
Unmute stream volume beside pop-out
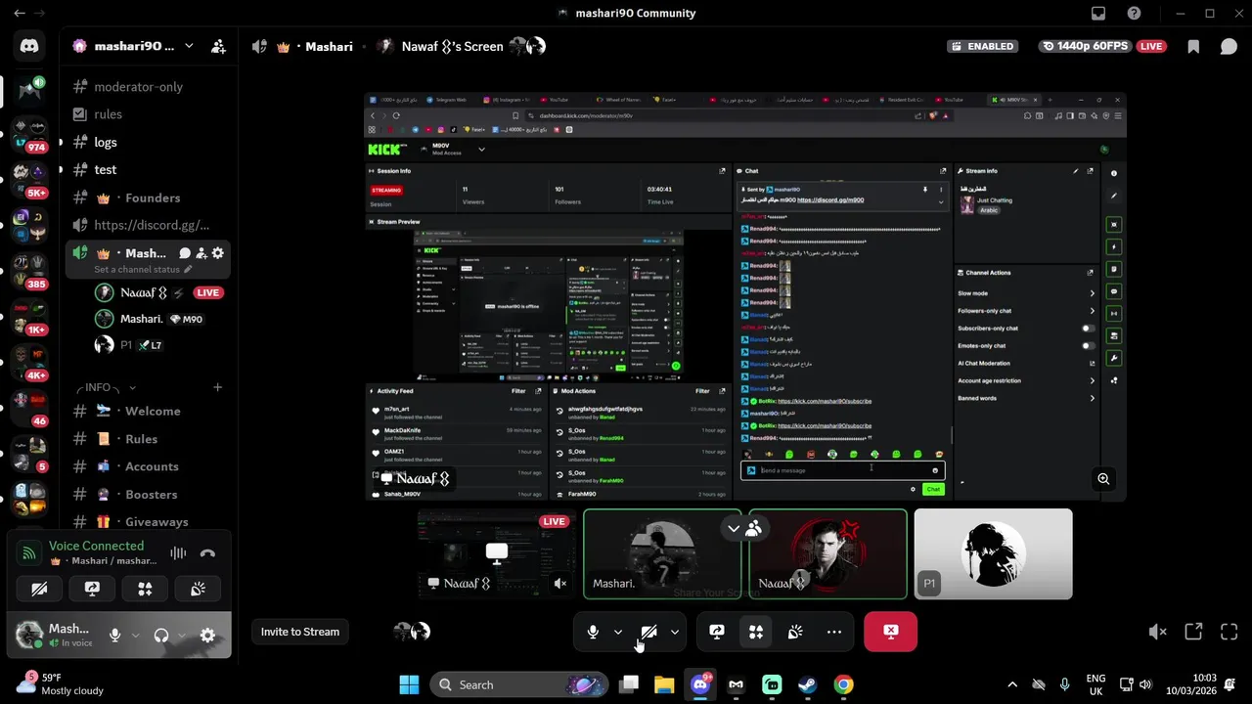[1158, 632]
